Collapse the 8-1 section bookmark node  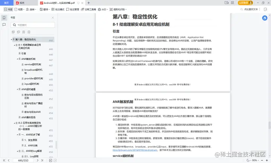tap(15, 45)
